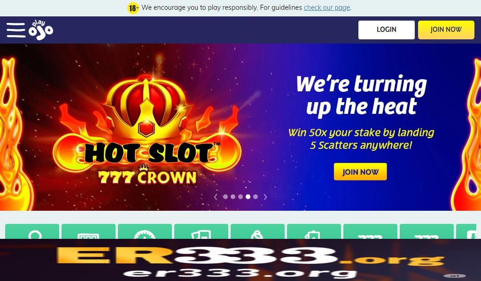Click the LOGIN button
This screenshot has height=281, width=481.
pyautogui.click(x=386, y=30)
